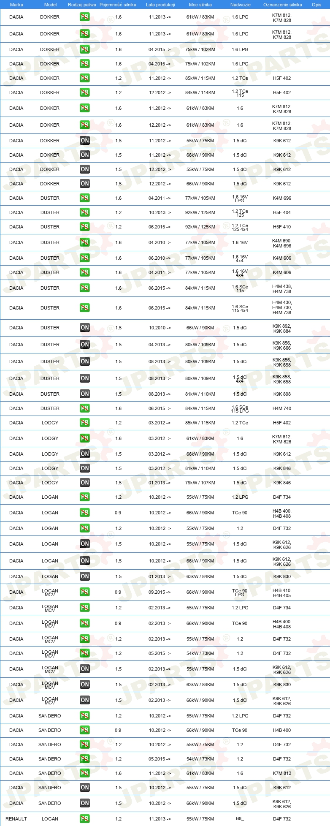The image size is (330, 826).
Task: Click petrol icon in Logan 0.9 H4B 400 row
Action: point(85,513)
